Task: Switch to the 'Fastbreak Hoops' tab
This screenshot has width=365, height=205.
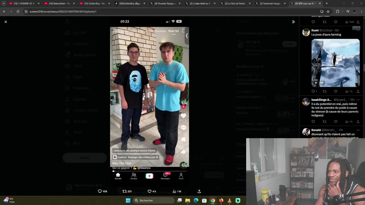Action: (x=271, y=3)
